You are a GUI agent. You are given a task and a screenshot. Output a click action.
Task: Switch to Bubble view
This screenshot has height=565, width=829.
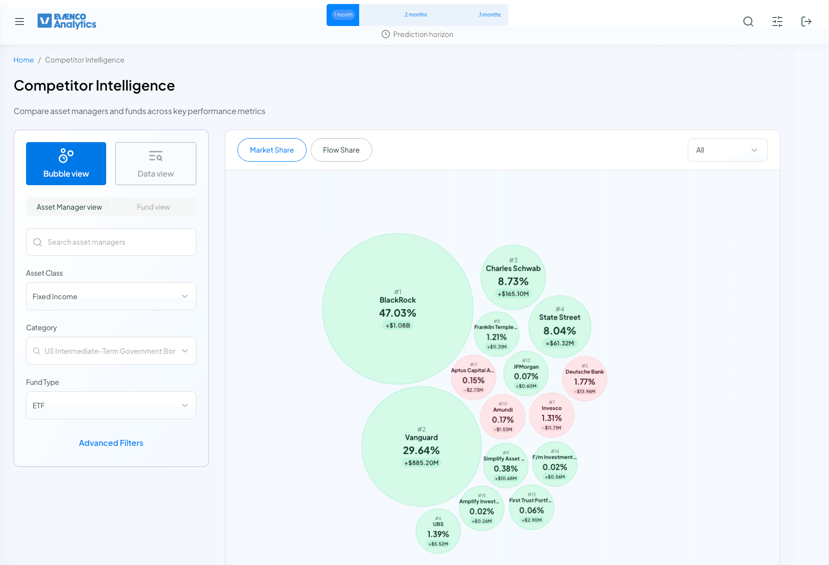66,164
